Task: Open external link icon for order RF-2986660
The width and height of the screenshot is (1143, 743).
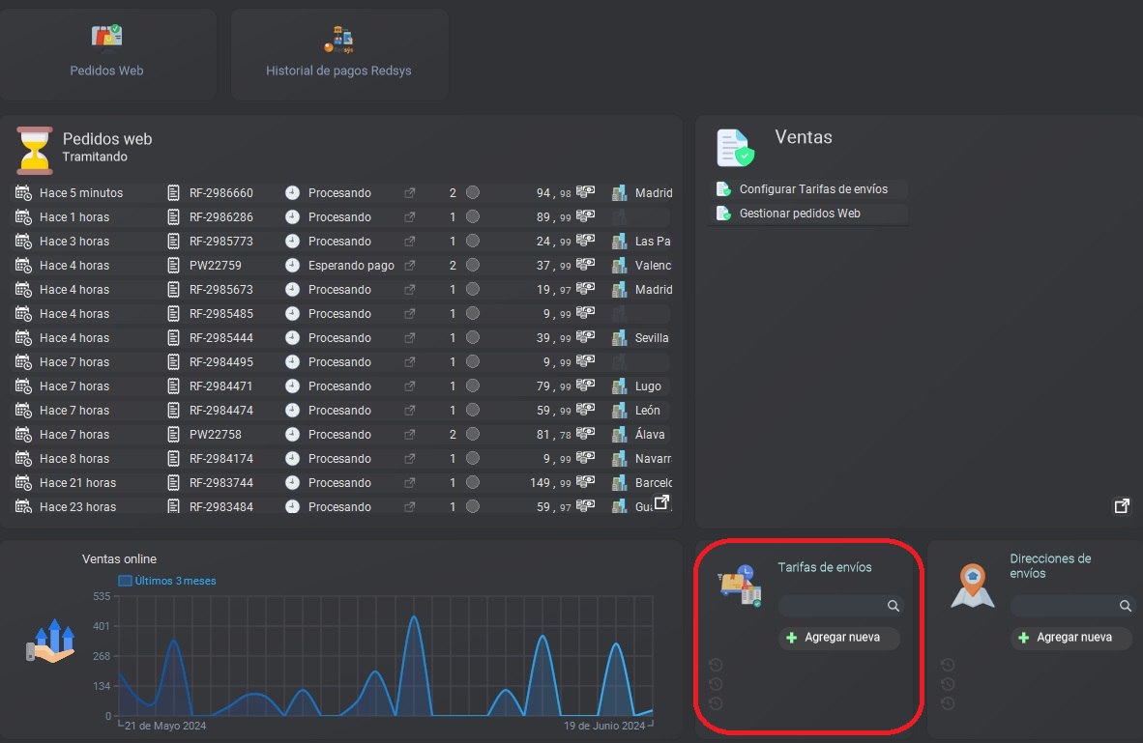Action: point(409,193)
